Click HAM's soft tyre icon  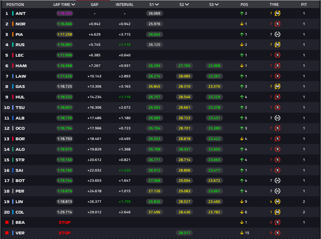click(x=277, y=66)
